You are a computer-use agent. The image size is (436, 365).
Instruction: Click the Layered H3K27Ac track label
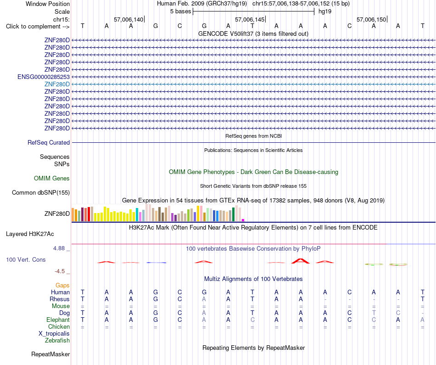click(x=30, y=234)
